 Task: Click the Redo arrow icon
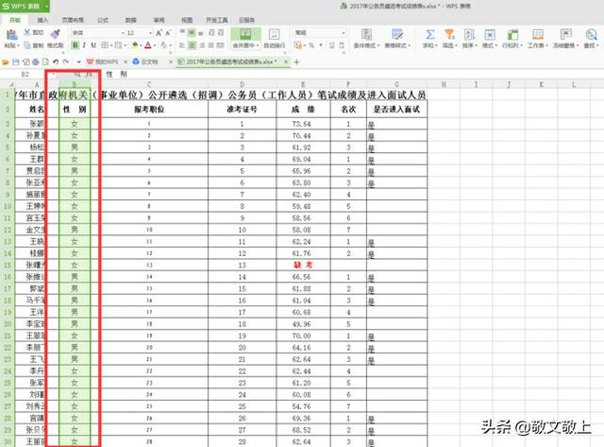[66, 61]
